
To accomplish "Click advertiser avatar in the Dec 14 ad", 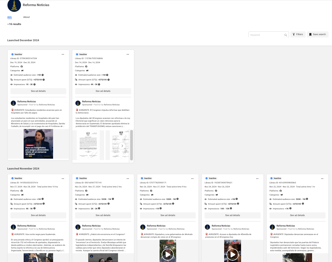I will (78, 103).
